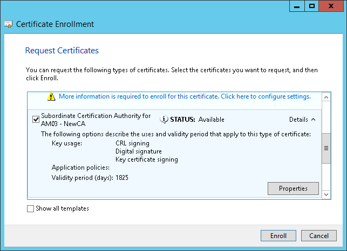Click the scroll up arrow in the certificate list

point(326,97)
